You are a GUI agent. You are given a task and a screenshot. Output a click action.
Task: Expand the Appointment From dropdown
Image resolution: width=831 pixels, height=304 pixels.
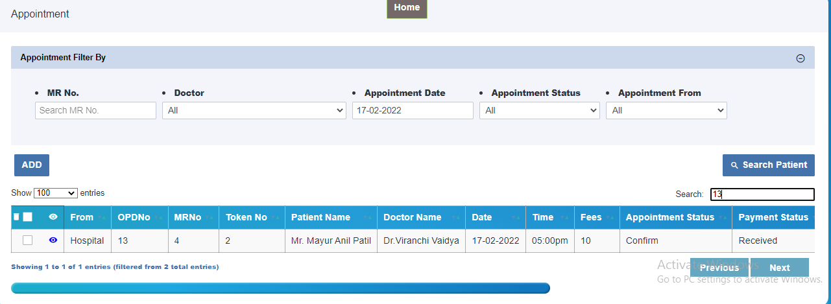(x=666, y=110)
